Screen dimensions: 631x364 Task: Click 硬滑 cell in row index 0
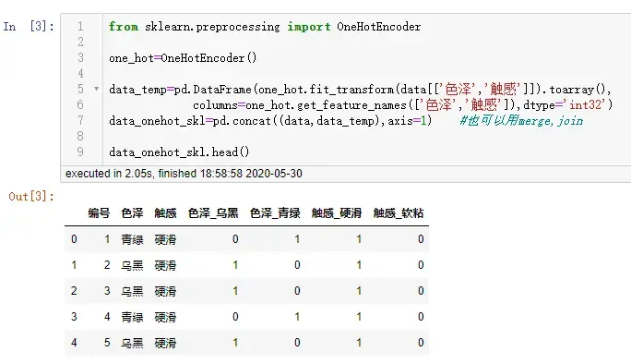(165, 239)
